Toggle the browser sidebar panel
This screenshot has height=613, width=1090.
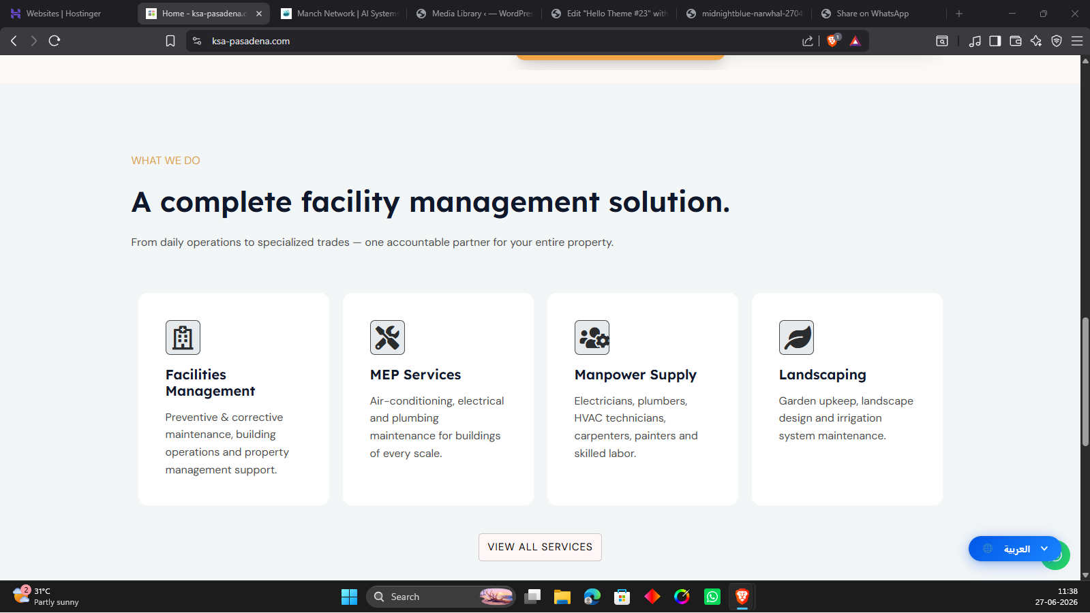[x=995, y=41]
